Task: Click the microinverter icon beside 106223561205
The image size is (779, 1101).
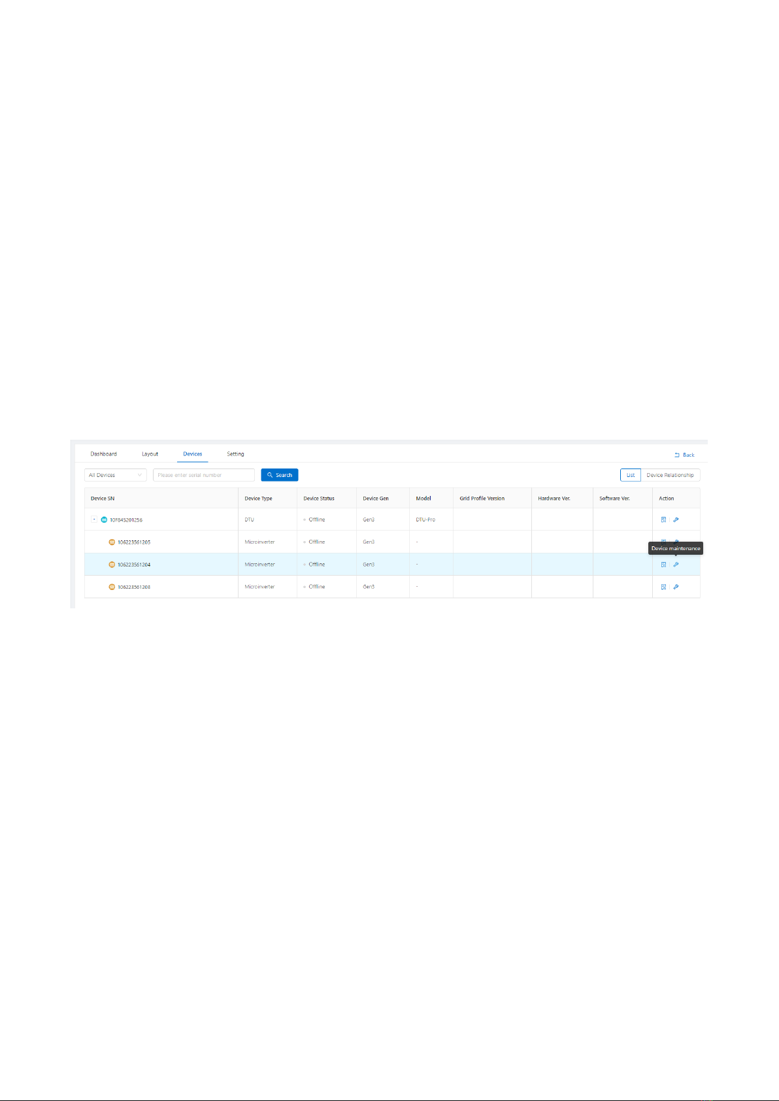Action: [112, 542]
